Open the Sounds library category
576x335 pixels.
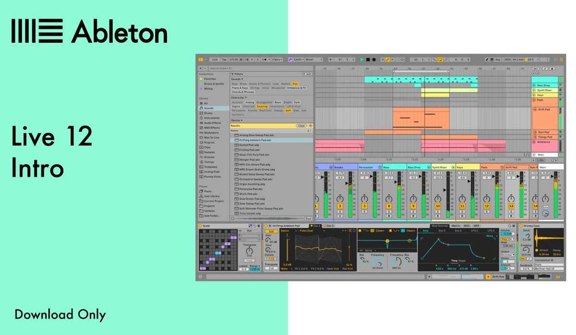click(x=214, y=108)
